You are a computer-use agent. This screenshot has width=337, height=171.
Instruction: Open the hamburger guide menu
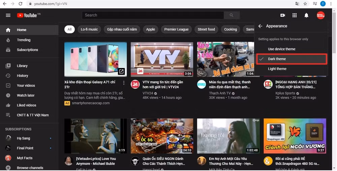[x=8, y=15]
